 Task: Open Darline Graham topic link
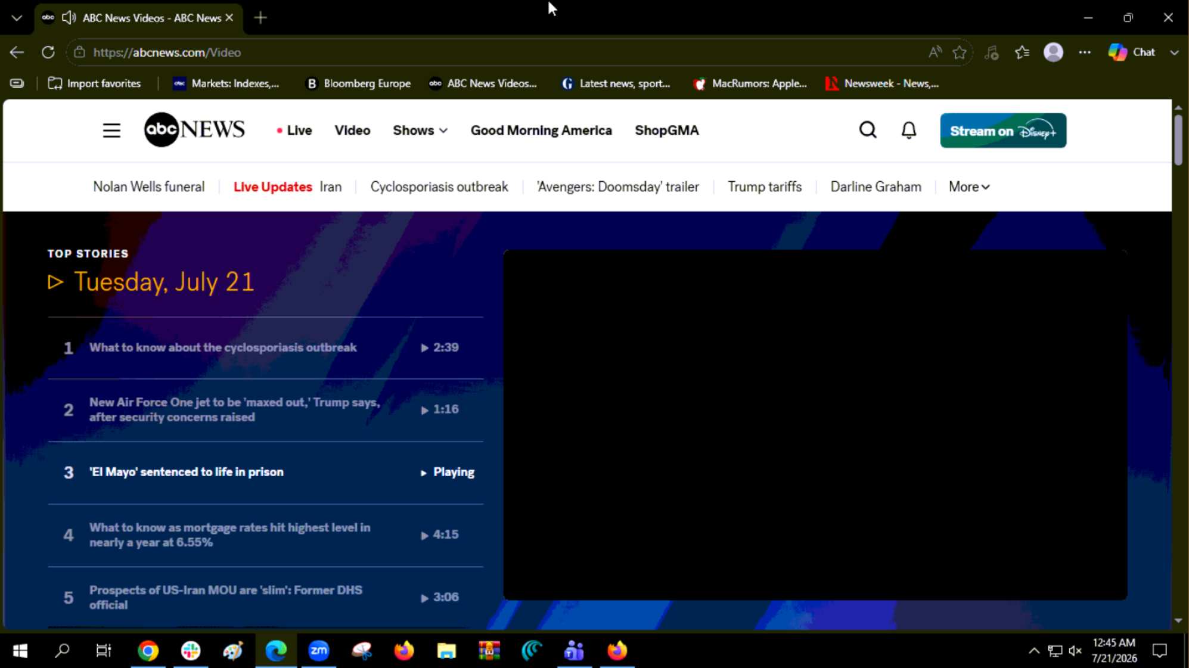click(x=876, y=187)
